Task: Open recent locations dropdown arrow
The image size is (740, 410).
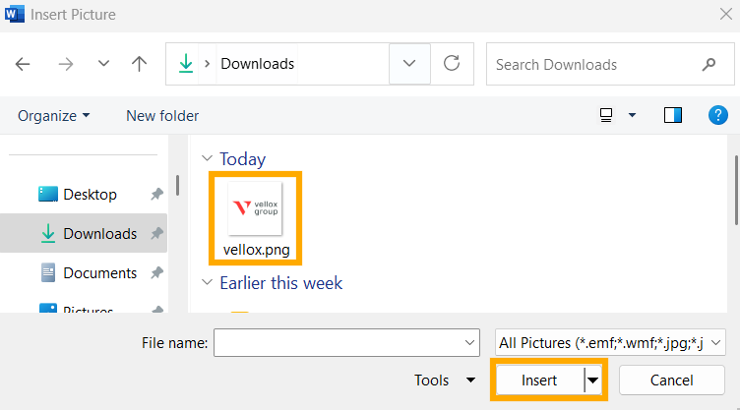Action: pyautogui.click(x=103, y=64)
